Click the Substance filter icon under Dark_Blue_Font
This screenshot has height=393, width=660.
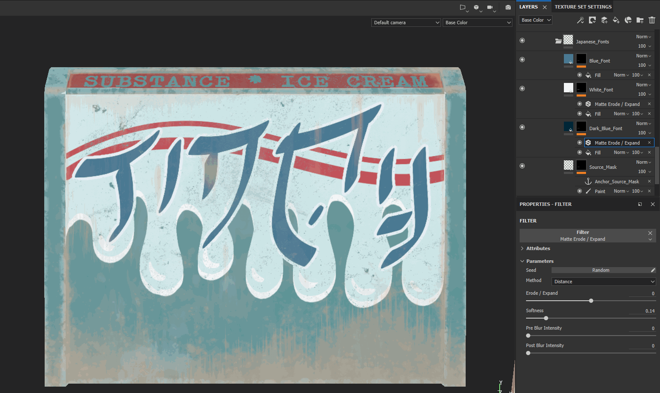click(x=588, y=143)
